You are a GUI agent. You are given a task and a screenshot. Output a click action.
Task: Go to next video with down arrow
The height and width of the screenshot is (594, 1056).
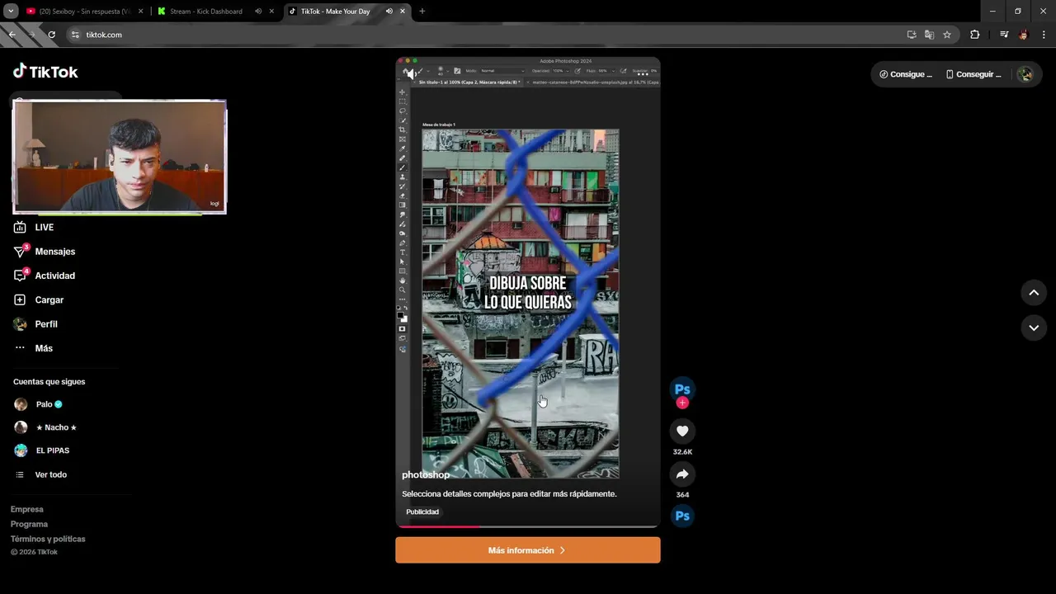1034,328
